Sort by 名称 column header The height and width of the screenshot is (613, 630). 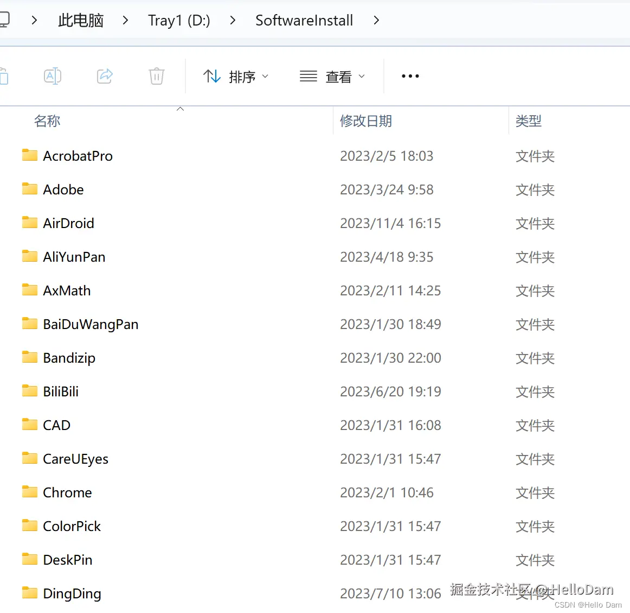tap(47, 121)
